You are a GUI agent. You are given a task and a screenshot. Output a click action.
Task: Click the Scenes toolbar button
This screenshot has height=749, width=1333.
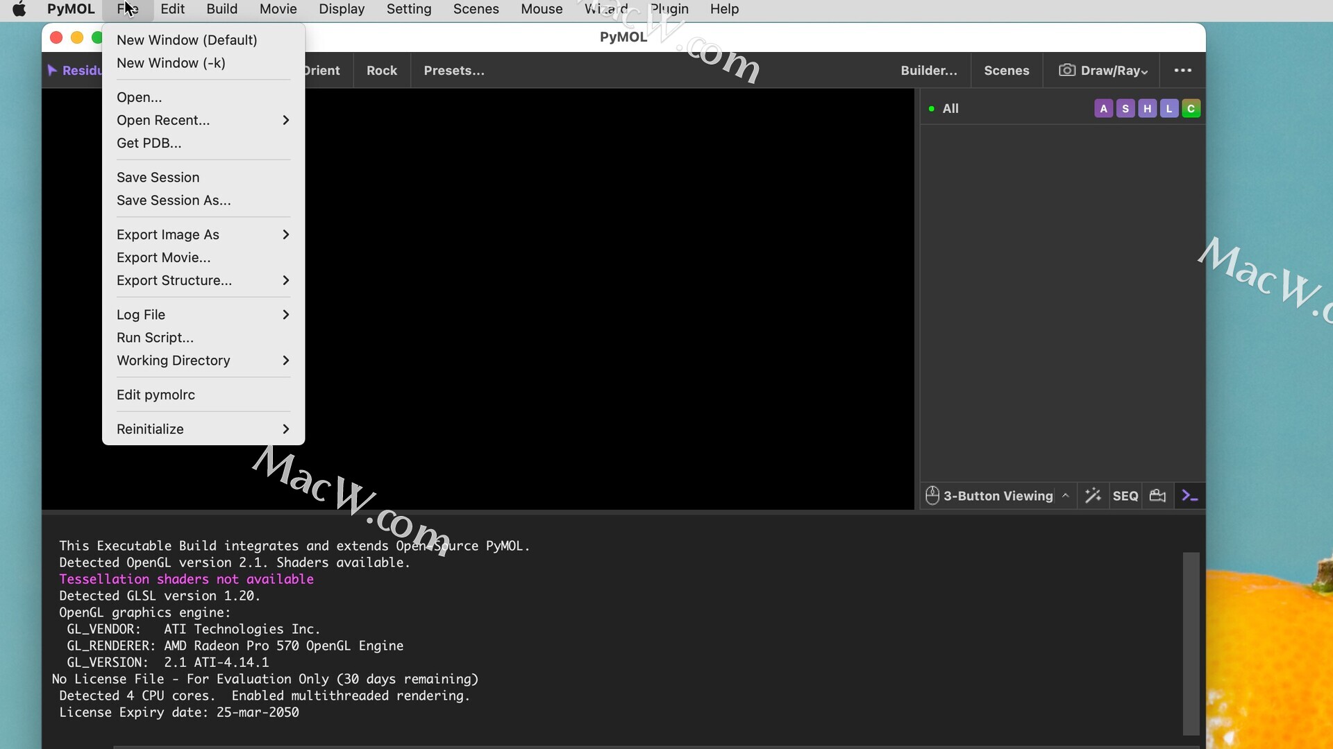click(x=1007, y=70)
